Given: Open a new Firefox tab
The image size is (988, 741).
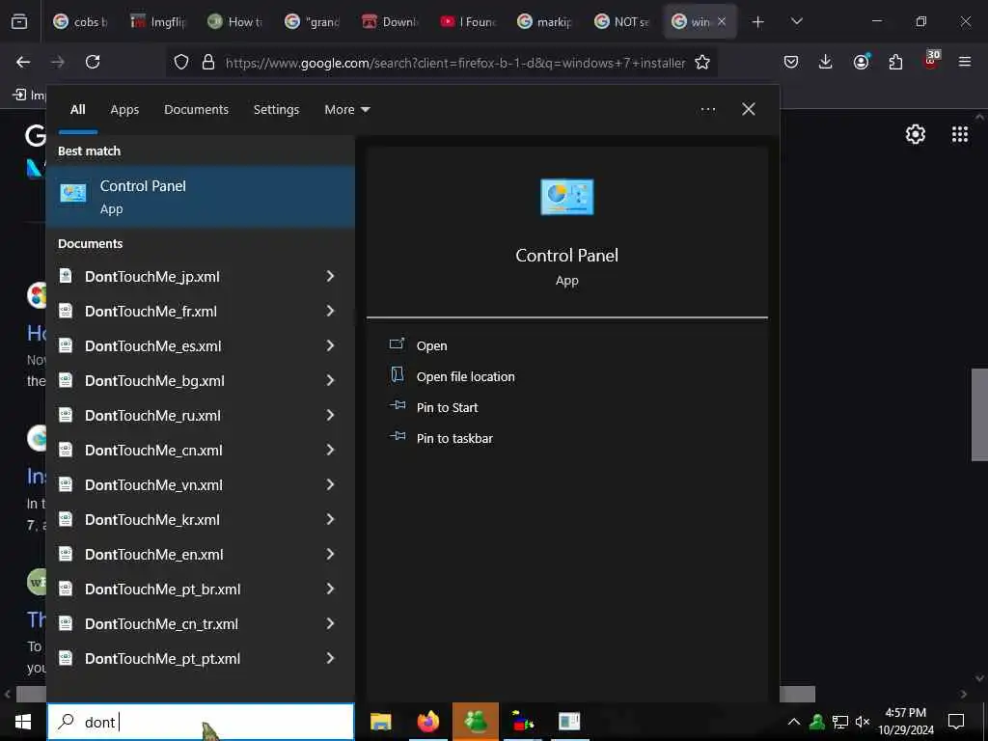Looking at the screenshot, I should point(758,22).
